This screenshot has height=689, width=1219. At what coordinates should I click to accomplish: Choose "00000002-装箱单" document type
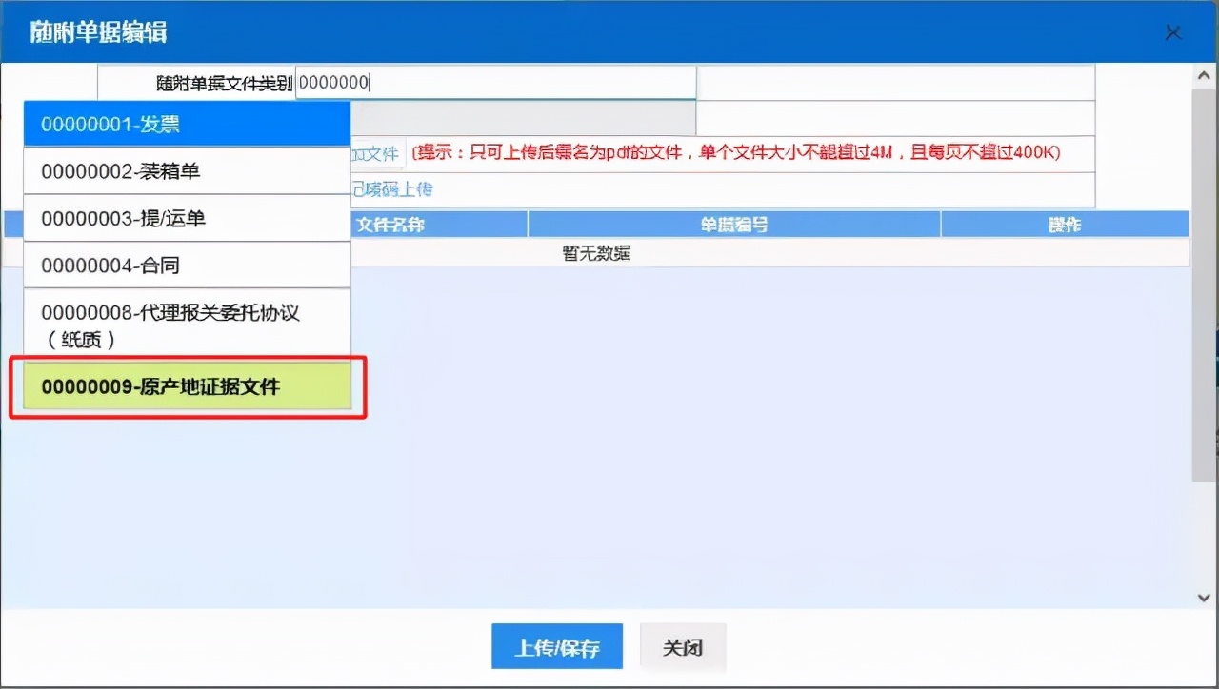tap(187, 171)
